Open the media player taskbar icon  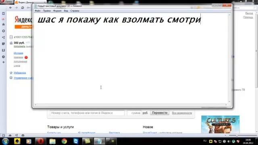coord(29,141)
